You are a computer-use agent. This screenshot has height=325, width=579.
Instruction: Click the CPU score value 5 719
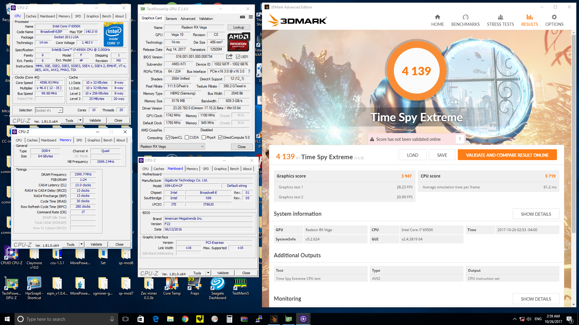click(550, 176)
